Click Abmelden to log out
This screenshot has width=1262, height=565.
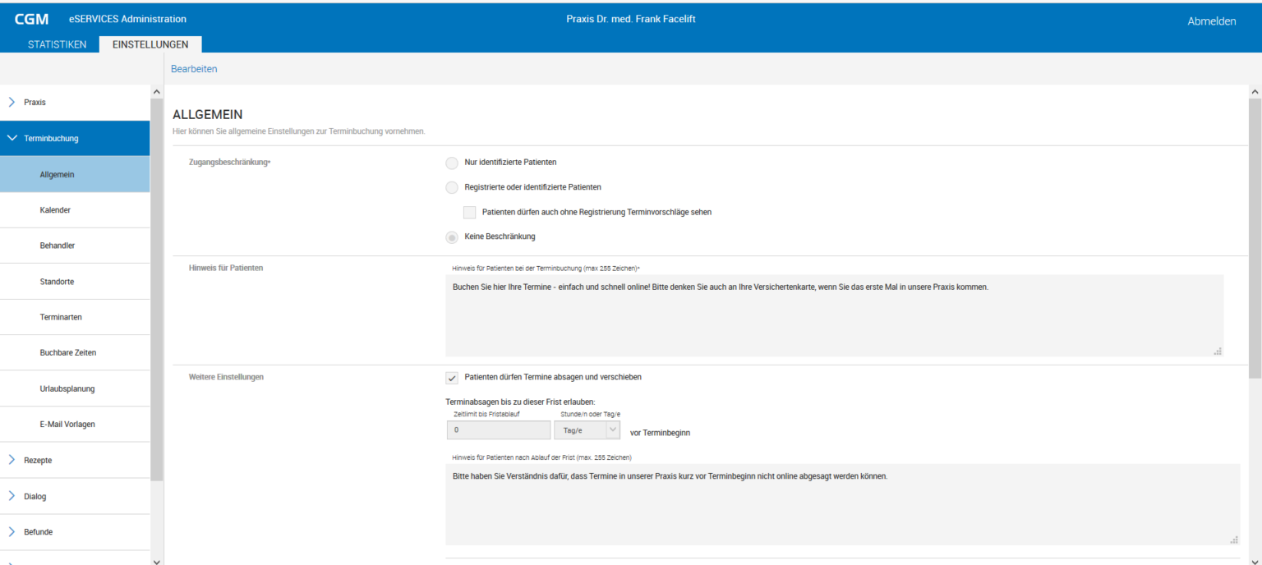[x=1211, y=21]
